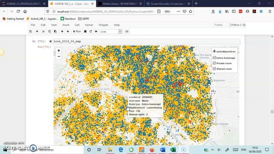Open the Kernel menu
Screen dimensions: 274x154
pos(89,25)
